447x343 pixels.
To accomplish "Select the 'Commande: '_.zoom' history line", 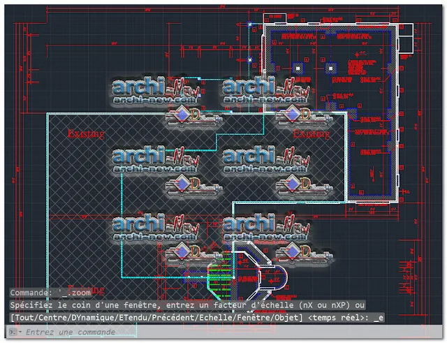I will click(50, 293).
